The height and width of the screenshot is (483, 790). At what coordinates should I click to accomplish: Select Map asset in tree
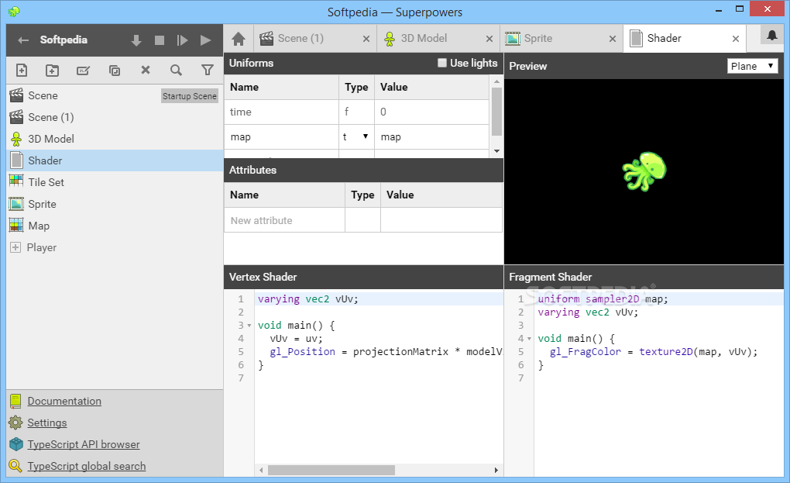(x=115, y=226)
